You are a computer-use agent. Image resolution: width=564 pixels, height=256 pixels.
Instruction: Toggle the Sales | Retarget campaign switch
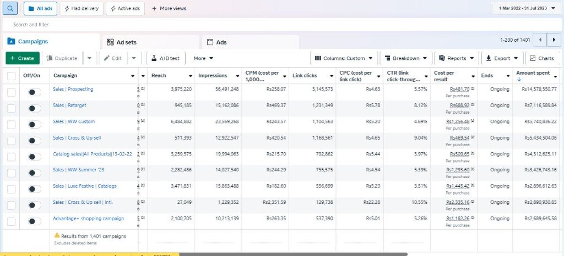pos(35,108)
